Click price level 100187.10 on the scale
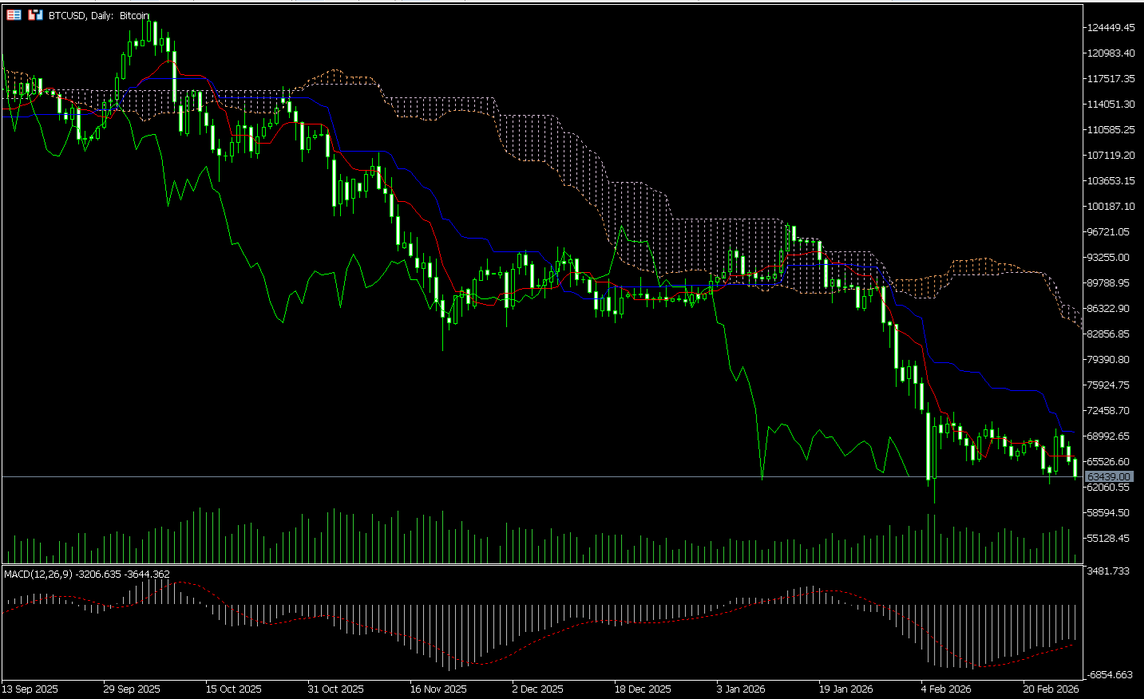 1110,207
